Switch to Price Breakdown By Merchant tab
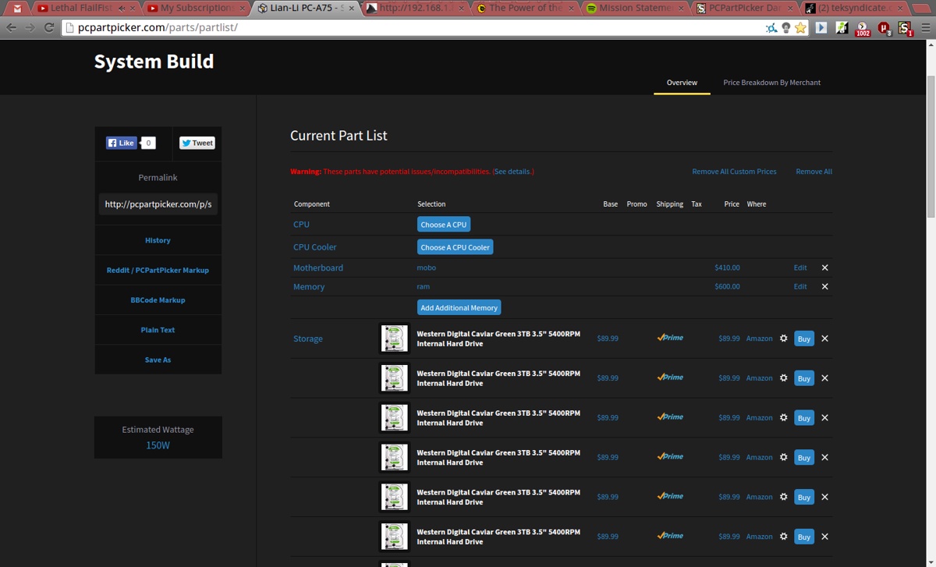Image resolution: width=936 pixels, height=567 pixels. (771, 82)
